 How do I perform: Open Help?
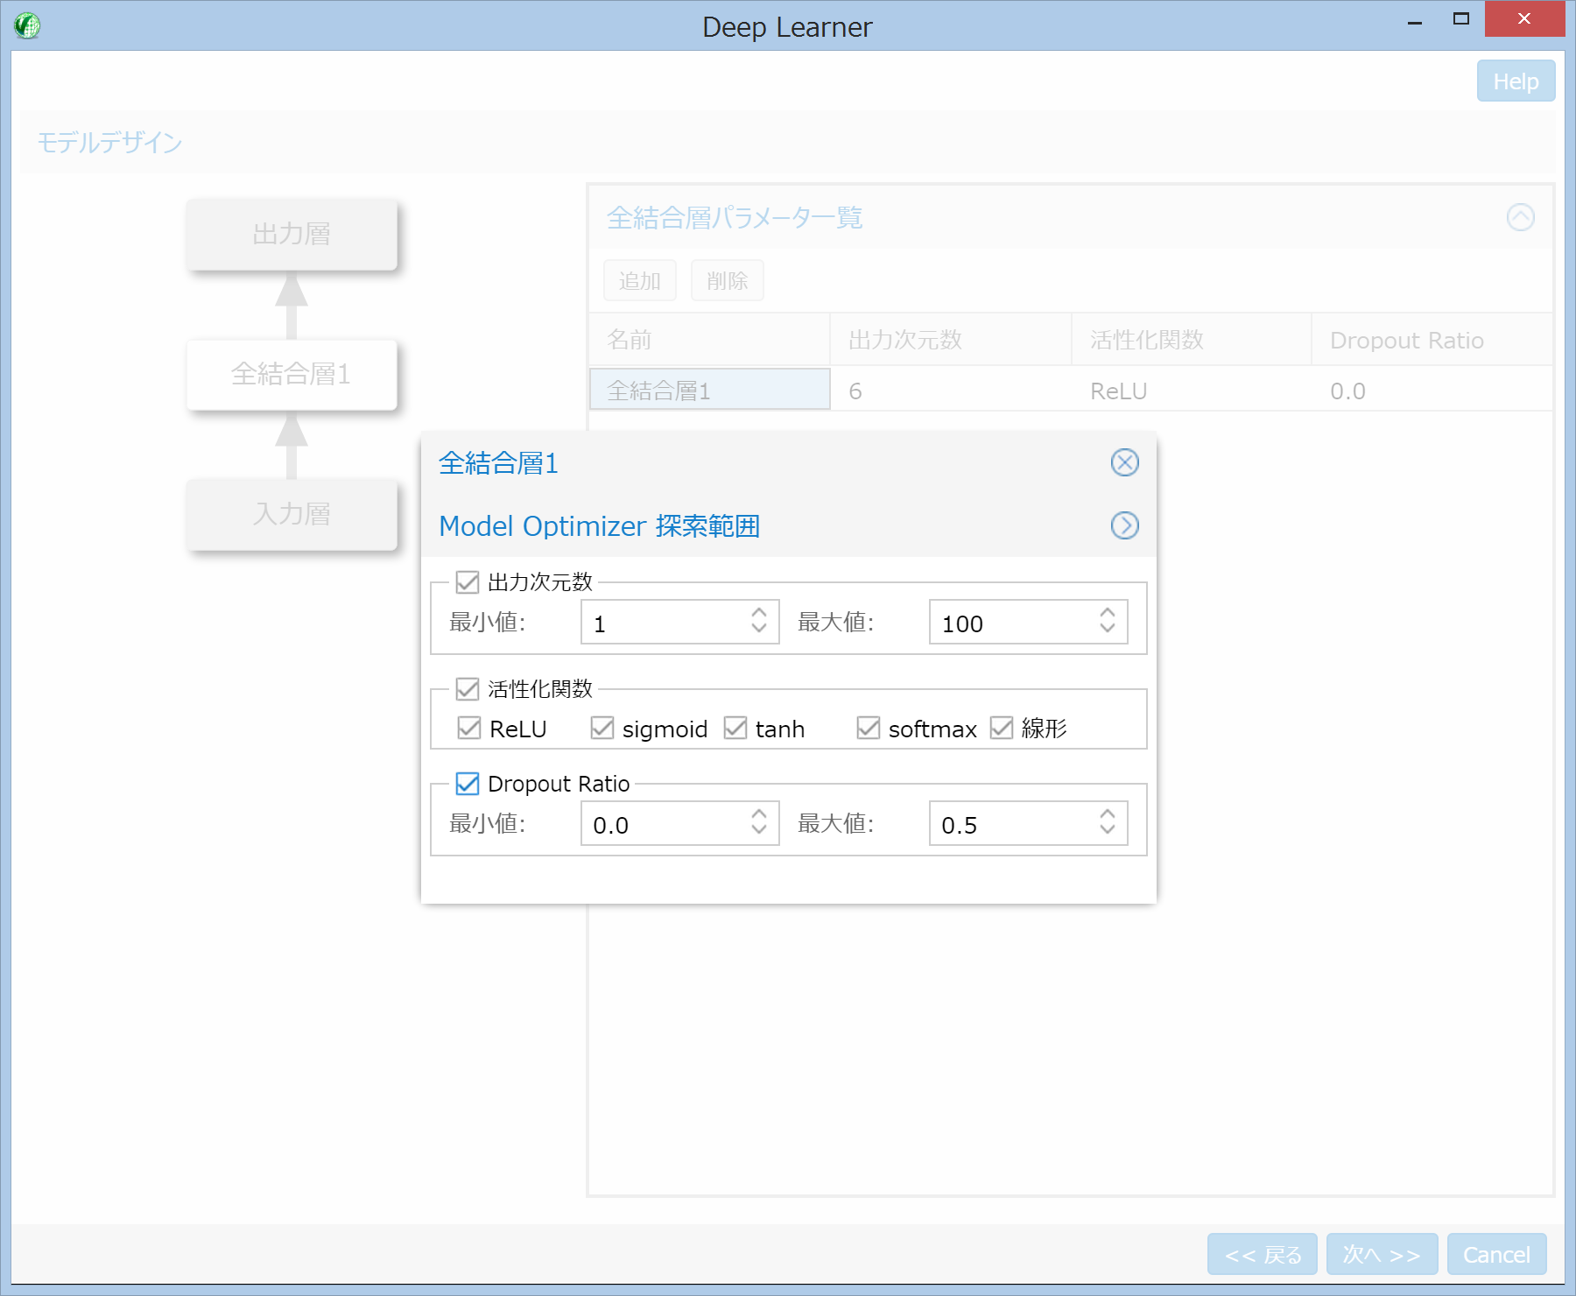[x=1516, y=81]
